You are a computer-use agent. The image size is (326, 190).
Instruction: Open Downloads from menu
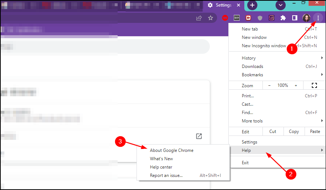[277, 66]
